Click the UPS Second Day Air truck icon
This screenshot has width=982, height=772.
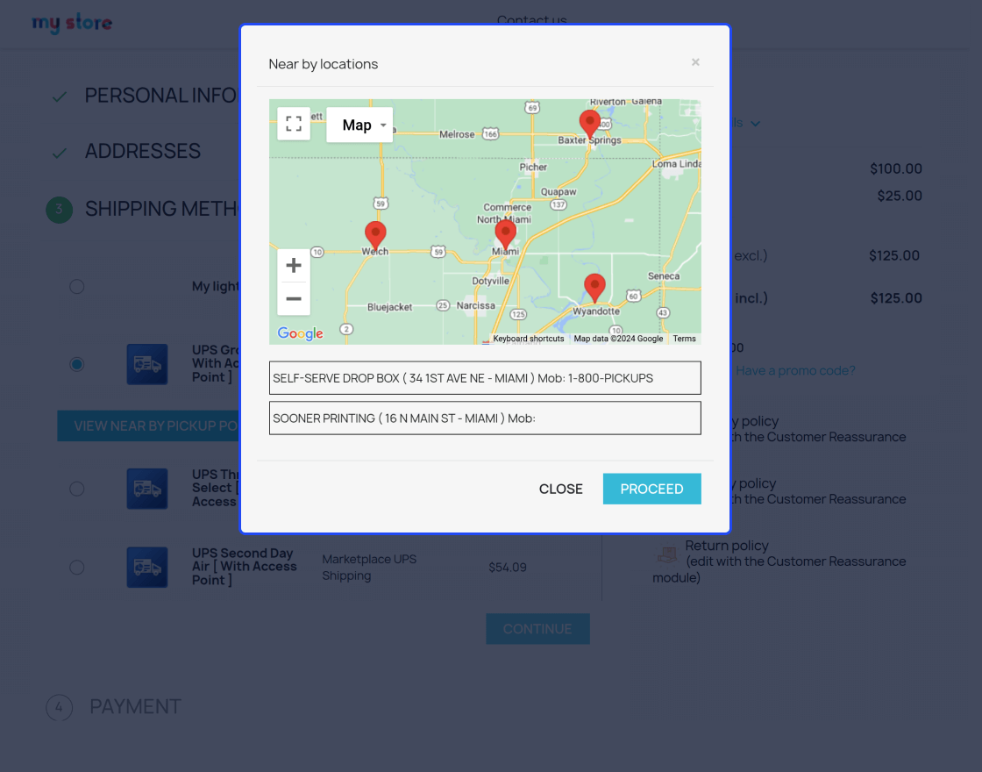click(x=147, y=567)
